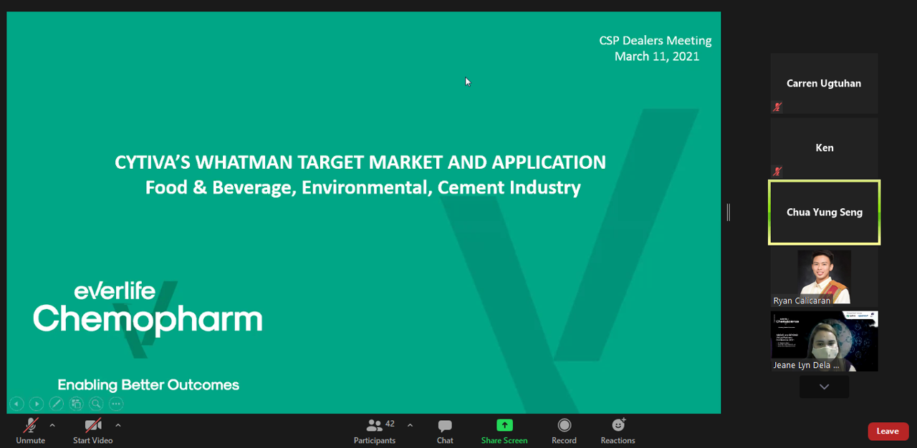Start recording with Record button
Image resolution: width=917 pixels, height=448 pixels.
(564, 431)
